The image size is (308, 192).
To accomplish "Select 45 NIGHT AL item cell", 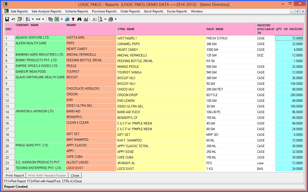I will coord(161,163).
